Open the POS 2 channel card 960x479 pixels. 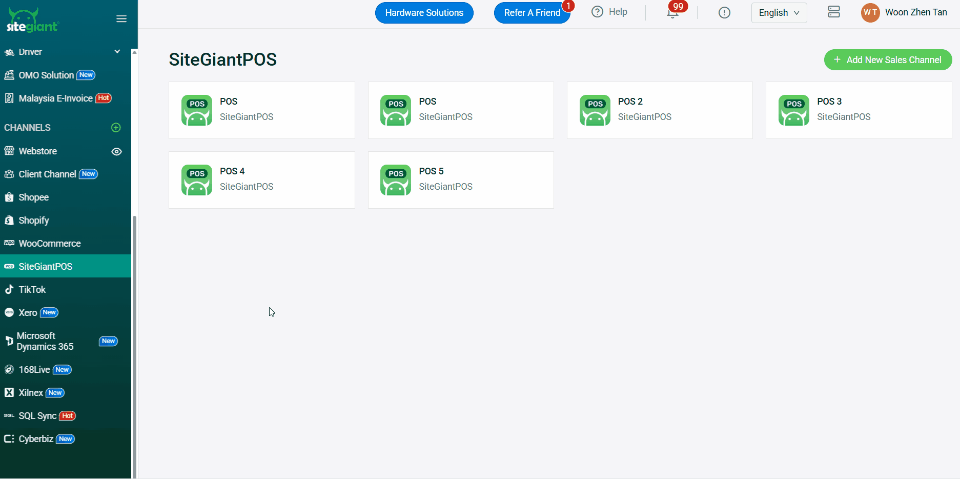[x=659, y=110]
